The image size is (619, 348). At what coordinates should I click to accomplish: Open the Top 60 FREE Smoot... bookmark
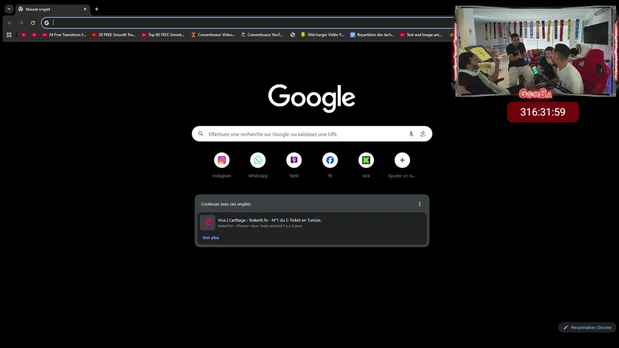[x=163, y=35]
